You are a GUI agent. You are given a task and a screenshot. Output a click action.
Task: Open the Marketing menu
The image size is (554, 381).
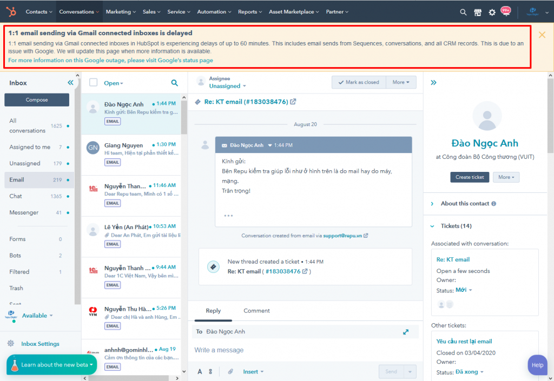(121, 12)
